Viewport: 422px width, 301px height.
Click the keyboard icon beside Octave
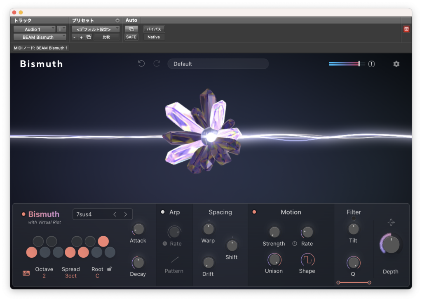pos(26,273)
